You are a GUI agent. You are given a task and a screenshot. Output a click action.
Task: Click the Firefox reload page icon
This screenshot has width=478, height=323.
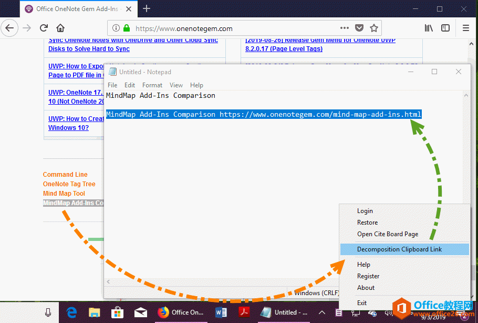point(44,28)
